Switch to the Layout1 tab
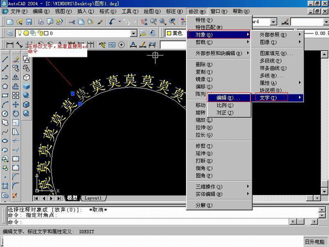This screenshot has width=329, height=247. click(x=93, y=198)
